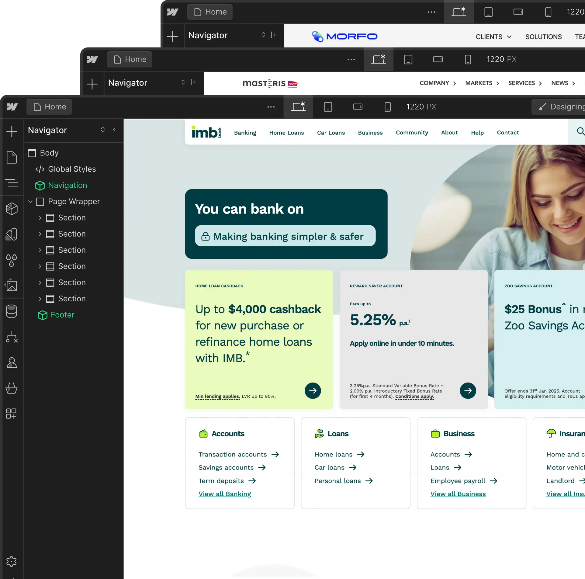This screenshot has height=579, width=585.
Task: Open the Assets image icon in left sidebar
Action: (12, 285)
